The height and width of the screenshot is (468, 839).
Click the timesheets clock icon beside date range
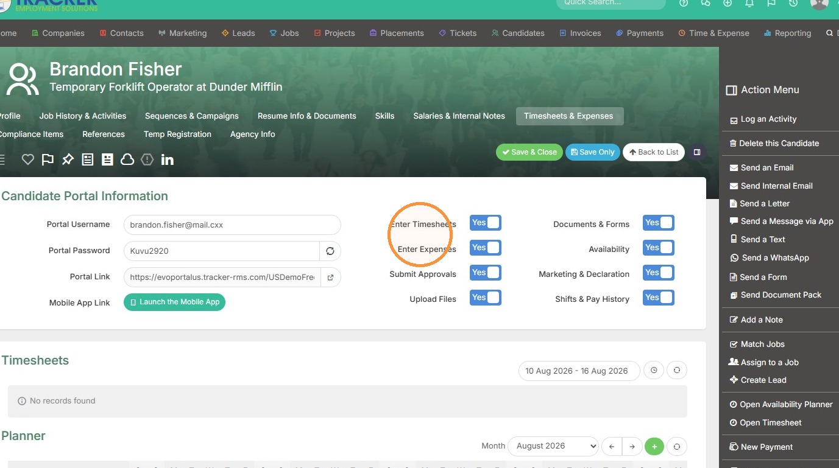(x=654, y=370)
